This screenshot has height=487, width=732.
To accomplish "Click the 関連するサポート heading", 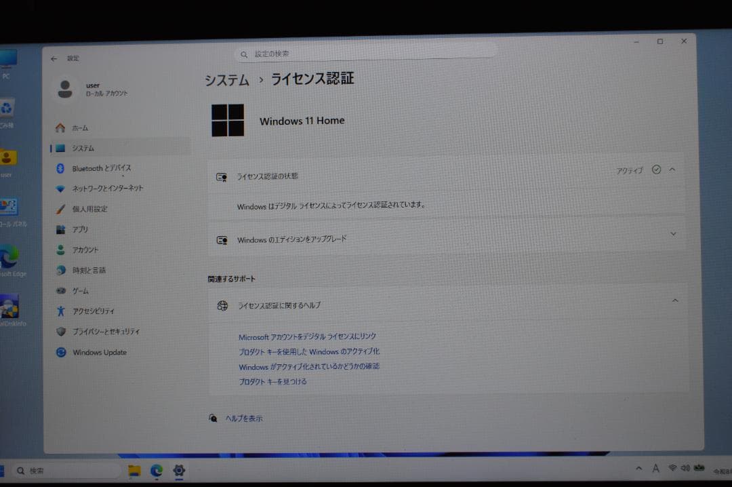I will [x=232, y=279].
